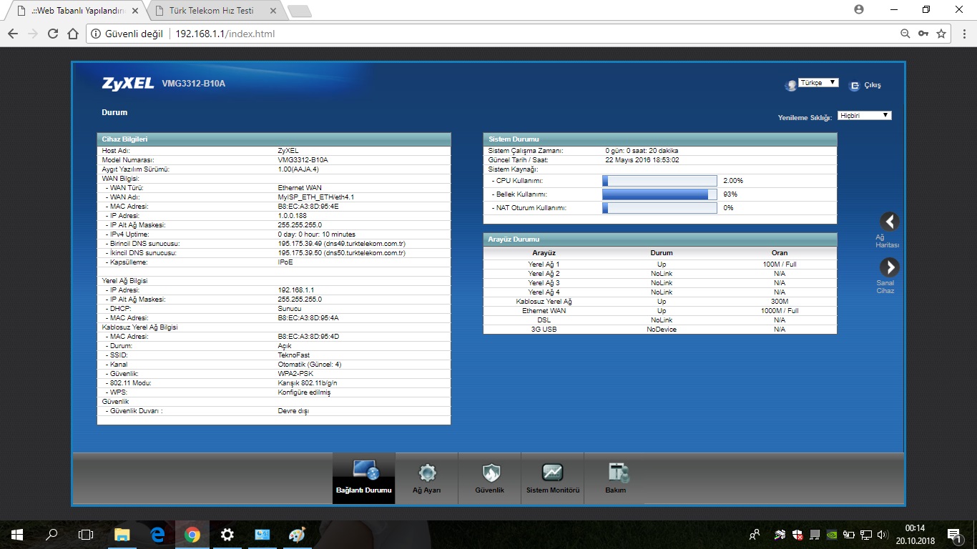Open Bakım maintenance icon
The image size is (977, 549).
(617, 473)
